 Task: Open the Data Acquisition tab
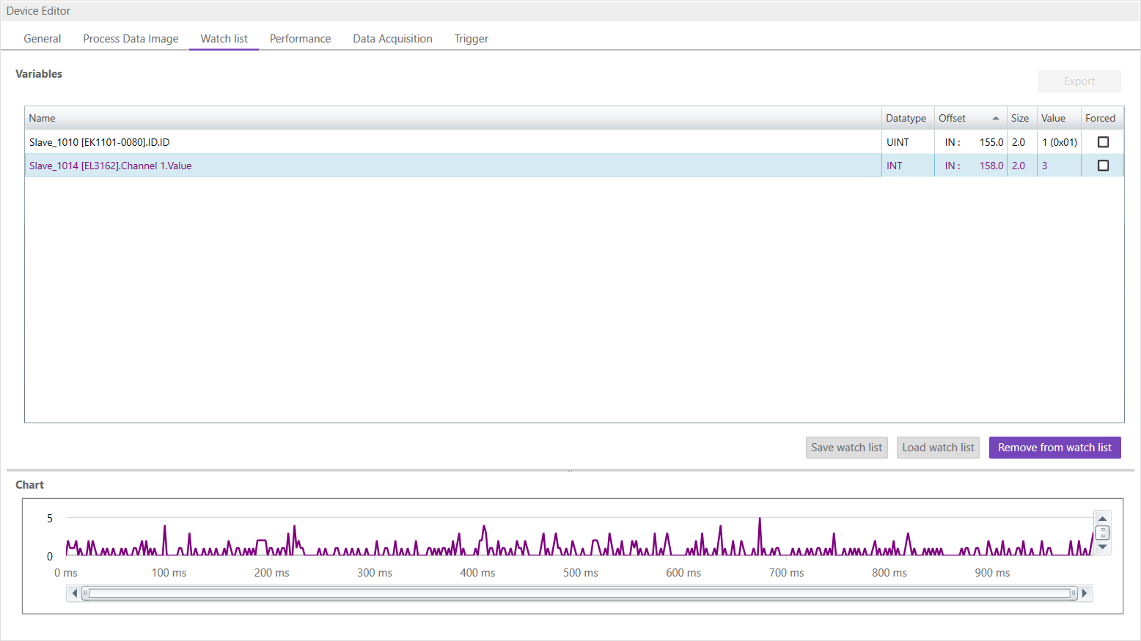pyautogui.click(x=392, y=38)
